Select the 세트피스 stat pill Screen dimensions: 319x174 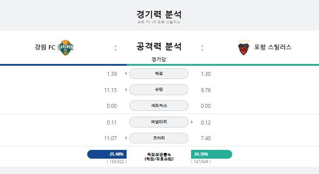coord(159,106)
